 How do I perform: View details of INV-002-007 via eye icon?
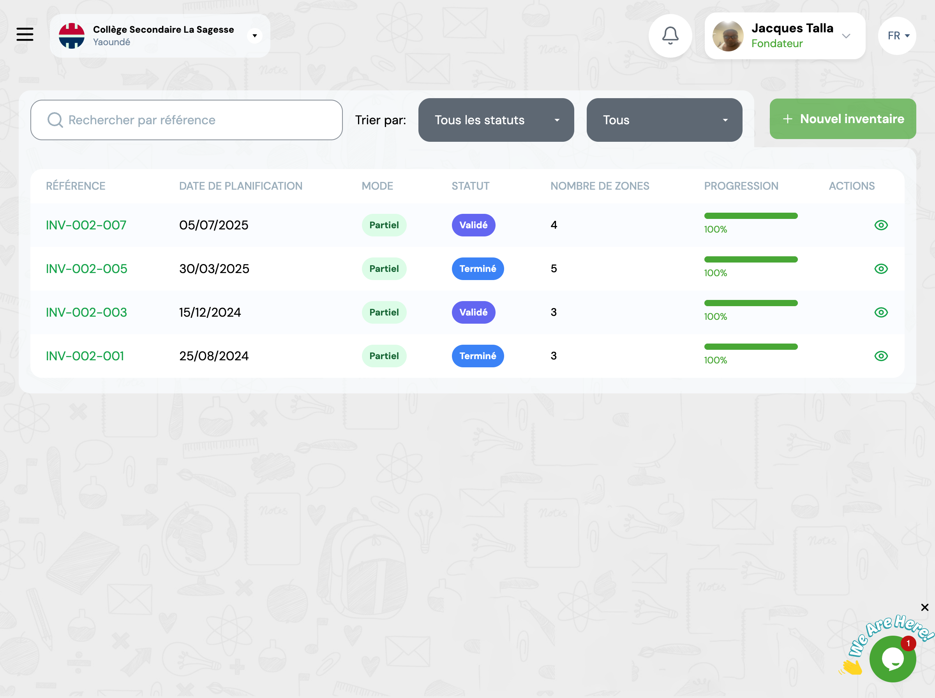pyautogui.click(x=880, y=225)
